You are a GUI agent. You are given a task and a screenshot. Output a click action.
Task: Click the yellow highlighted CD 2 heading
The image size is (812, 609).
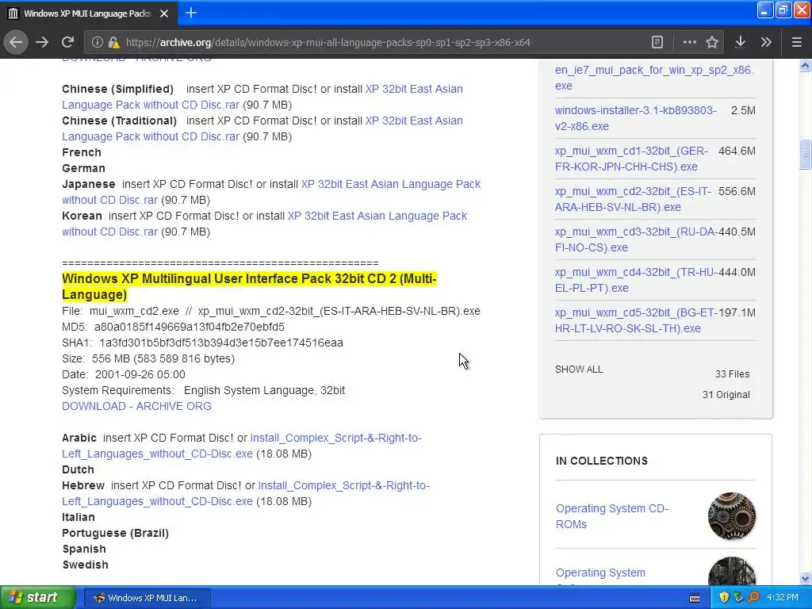click(x=249, y=286)
